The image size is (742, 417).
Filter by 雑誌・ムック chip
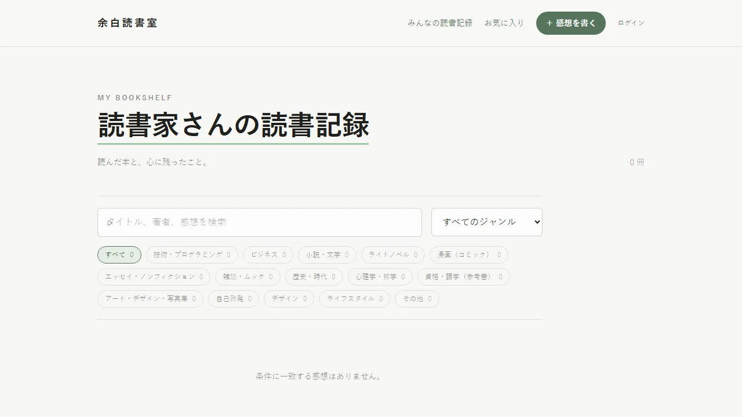pos(248,277)
